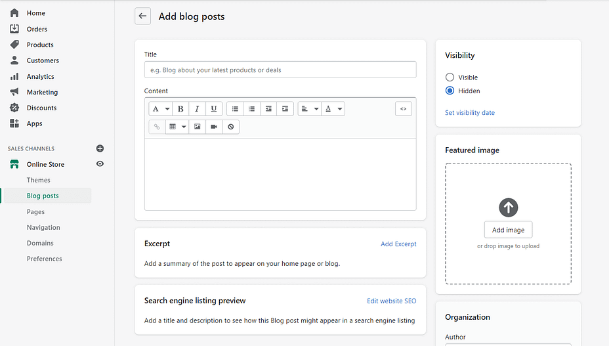
Task: Click the Apps grid icon
Action: pos(14,123)
